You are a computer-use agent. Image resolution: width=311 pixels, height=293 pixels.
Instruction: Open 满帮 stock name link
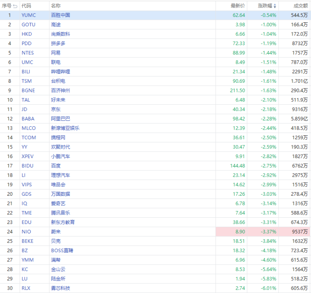coord(56,260)
